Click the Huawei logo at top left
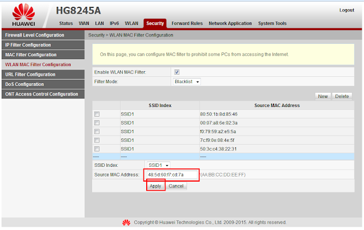364x230 pixels. tap(23, 15)
